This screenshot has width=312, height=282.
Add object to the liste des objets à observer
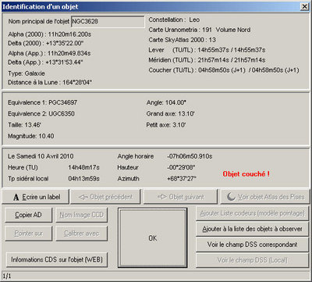point(252,229)
